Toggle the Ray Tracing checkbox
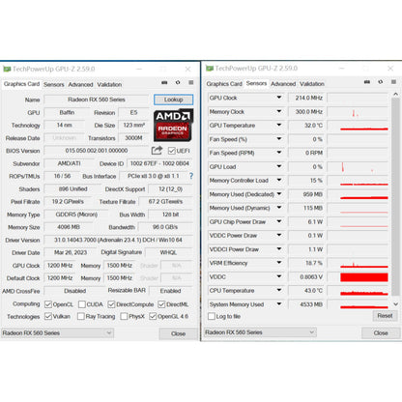 click(x=81, y=316)
